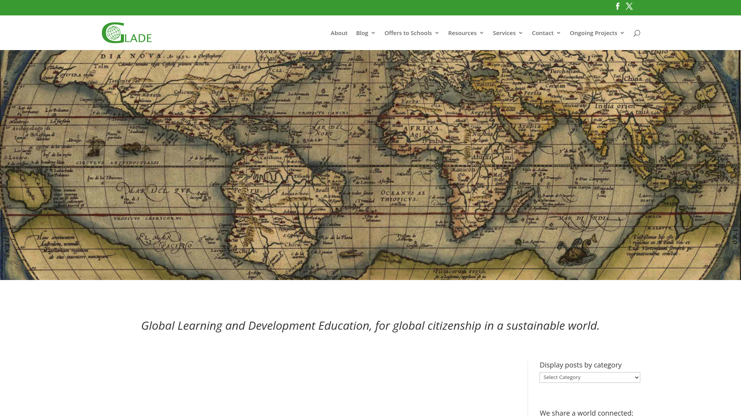Open the Offers to Schools menu
The height and width of the screenshot is (416, 741).
click(x=408, y=33)
